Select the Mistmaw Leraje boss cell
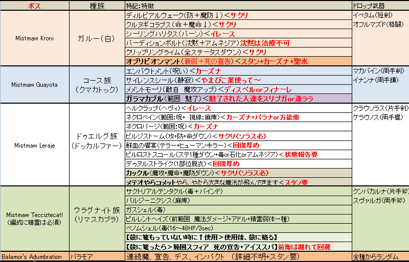 (x=35, y=145)
